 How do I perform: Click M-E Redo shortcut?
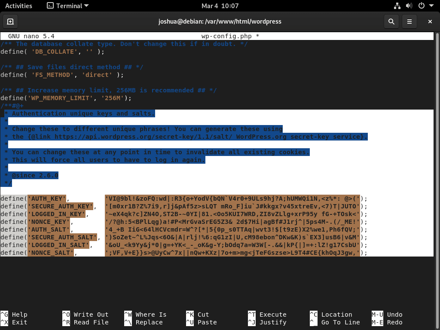387,322
